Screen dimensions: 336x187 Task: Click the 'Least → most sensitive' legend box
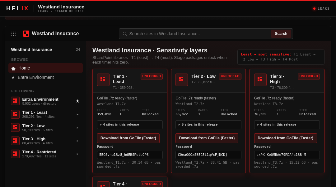click(x=281, y=57)
